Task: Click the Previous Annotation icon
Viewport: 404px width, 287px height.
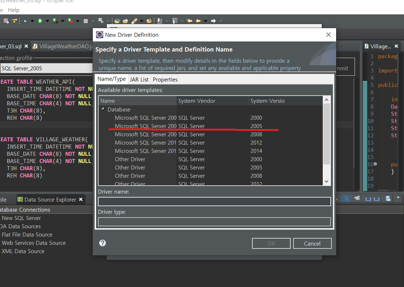Action: point(175,21)
